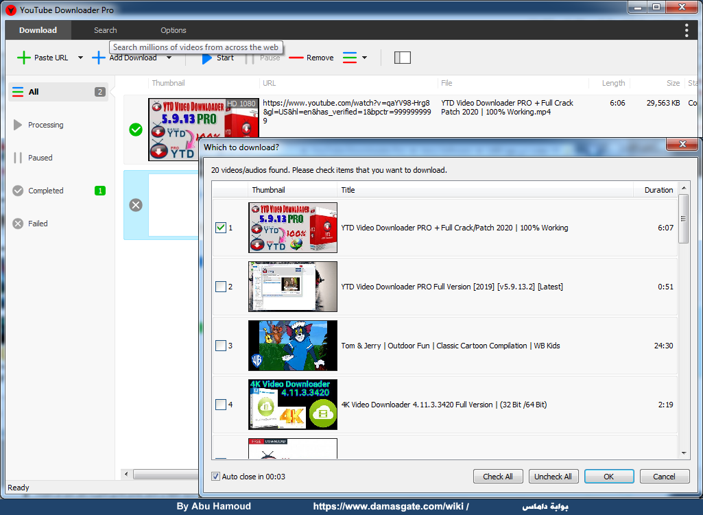Click the Length column header

(610, 83)
